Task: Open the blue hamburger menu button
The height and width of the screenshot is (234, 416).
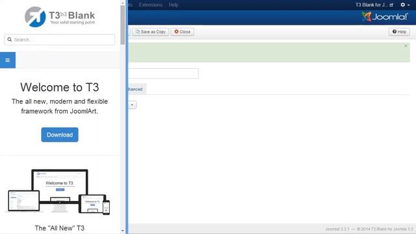Action: tap(8, 60)
